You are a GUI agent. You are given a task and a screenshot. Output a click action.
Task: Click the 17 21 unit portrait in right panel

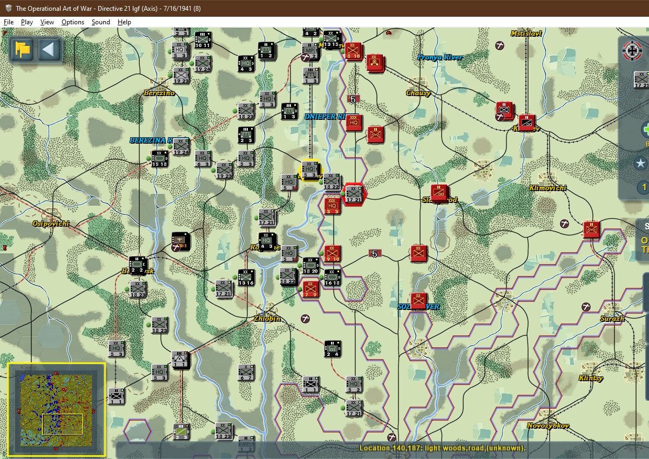click(641, 80)
